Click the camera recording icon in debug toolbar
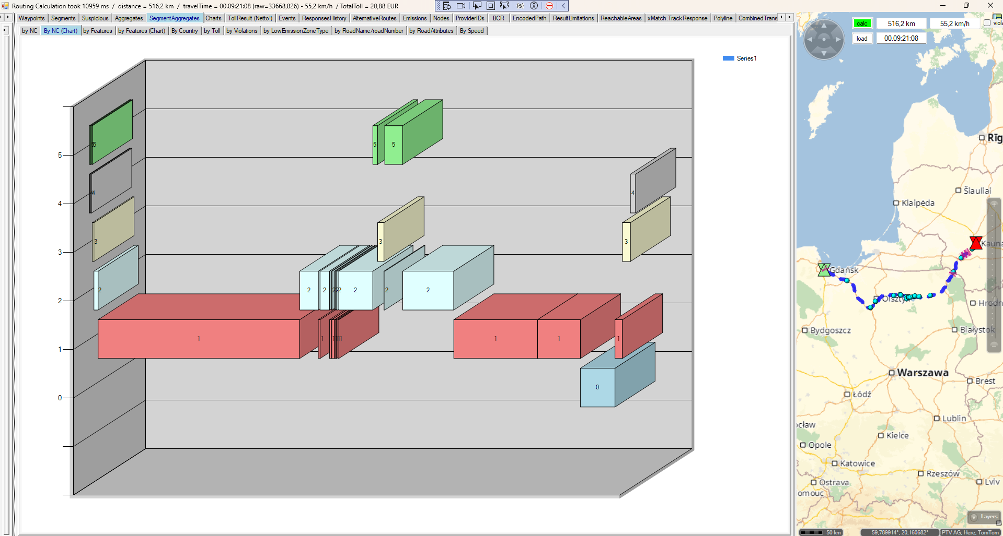This screenshot has height=536, width=1003. 461,6
